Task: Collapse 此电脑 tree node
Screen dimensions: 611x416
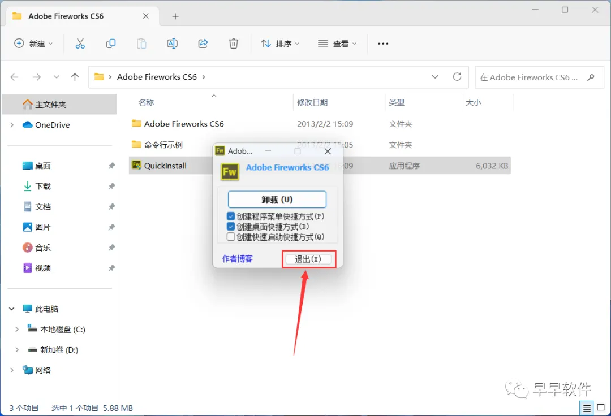Action: [12, 309]
